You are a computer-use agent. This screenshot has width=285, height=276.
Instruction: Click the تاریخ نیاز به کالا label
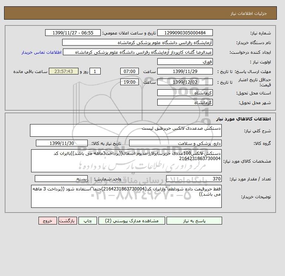[x=106, y=143]
